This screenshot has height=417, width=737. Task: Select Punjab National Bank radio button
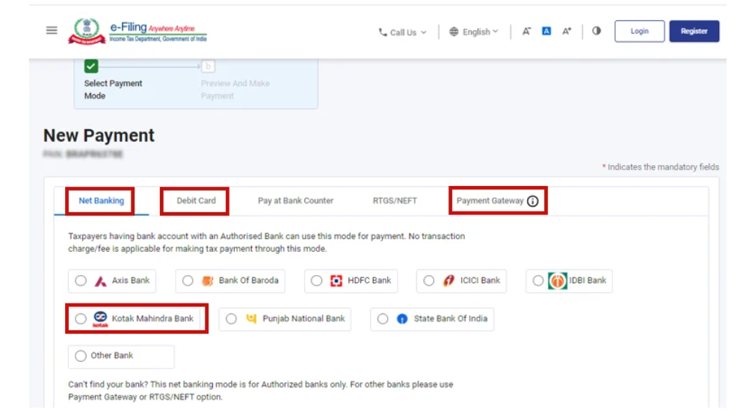[x=231, y=319]
